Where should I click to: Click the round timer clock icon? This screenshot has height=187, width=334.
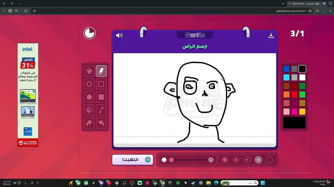(x=90, y=33)
